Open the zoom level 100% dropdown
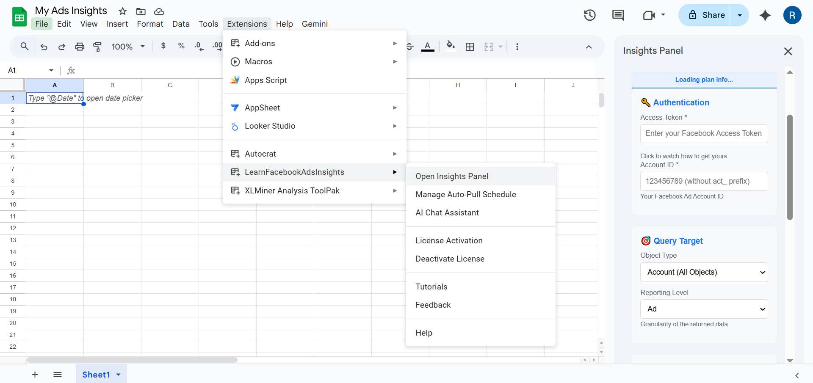 [x=128, y=47]
